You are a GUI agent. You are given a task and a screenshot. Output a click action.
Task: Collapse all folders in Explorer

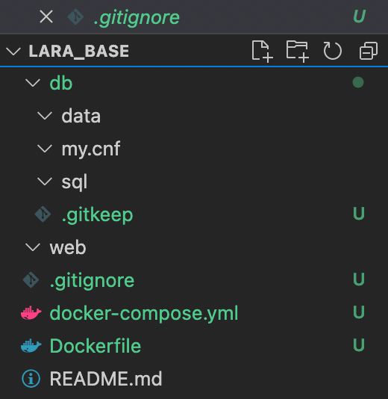click(369, 51)
